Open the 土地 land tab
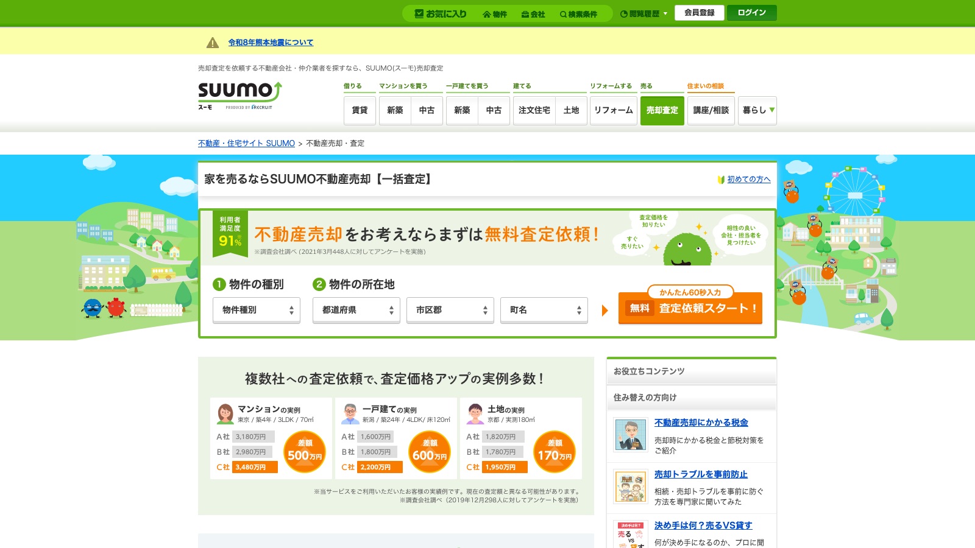 tap(572, 111)
